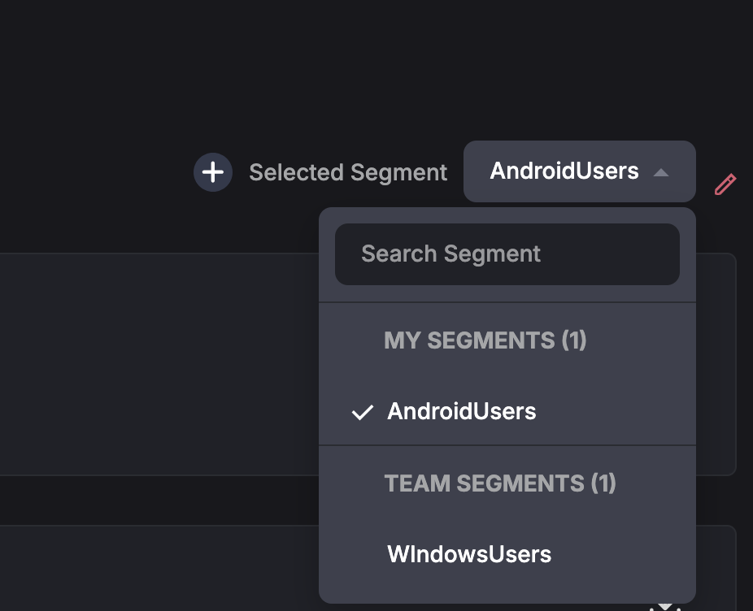Click the AndroidUsers text in the dropdown button

click(x=564, y=171)
